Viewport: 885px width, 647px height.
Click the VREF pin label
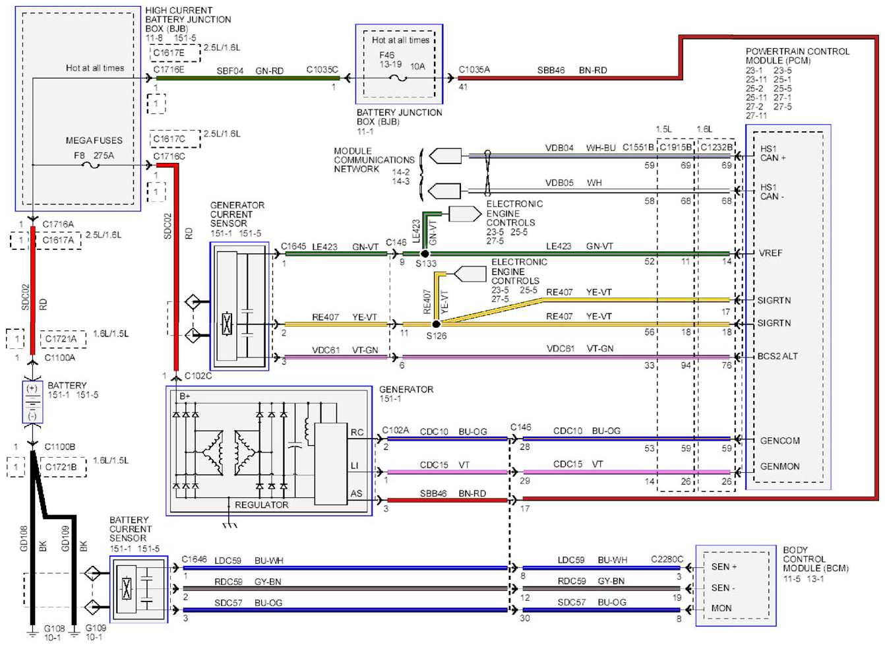771,253
